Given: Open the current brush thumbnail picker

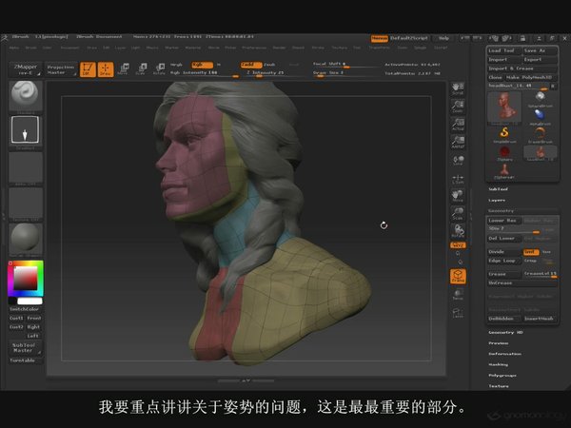Looking at the screenshot, I should coord(25,95).
